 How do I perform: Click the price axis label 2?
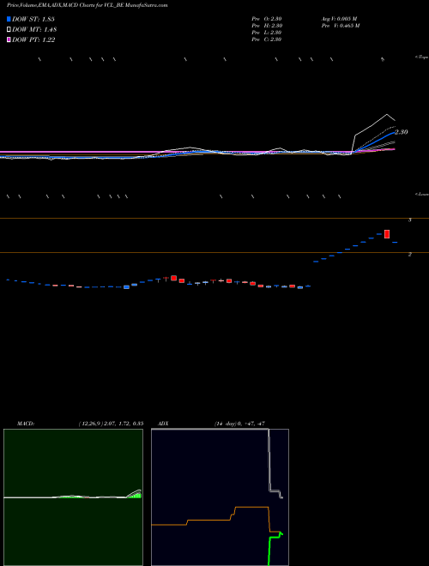(x=409, y=255)
